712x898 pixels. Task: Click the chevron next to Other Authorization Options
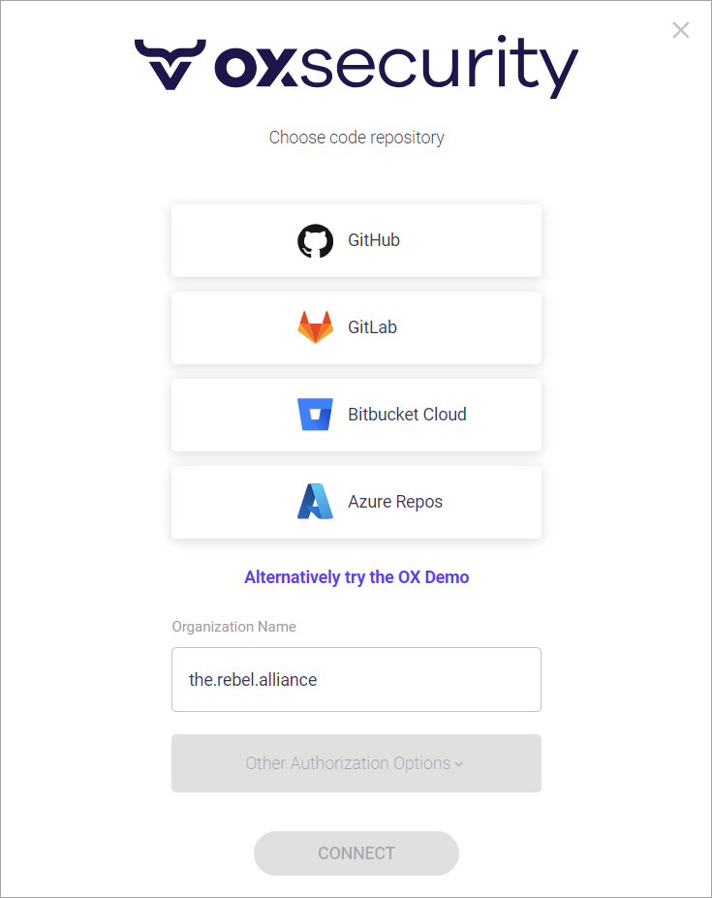coord(459,764)
